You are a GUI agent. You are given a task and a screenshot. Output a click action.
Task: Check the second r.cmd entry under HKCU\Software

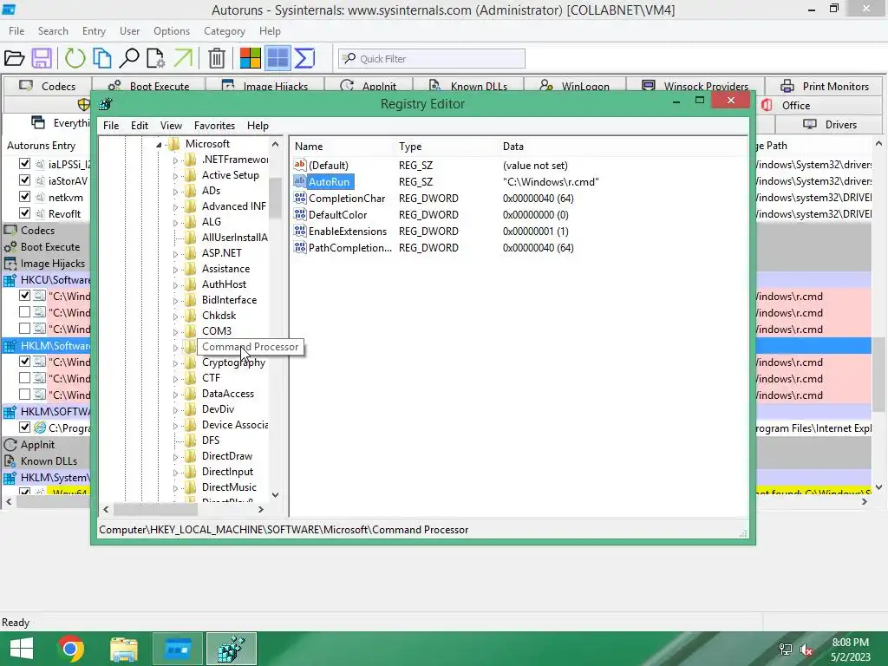(x=24, y=311)
